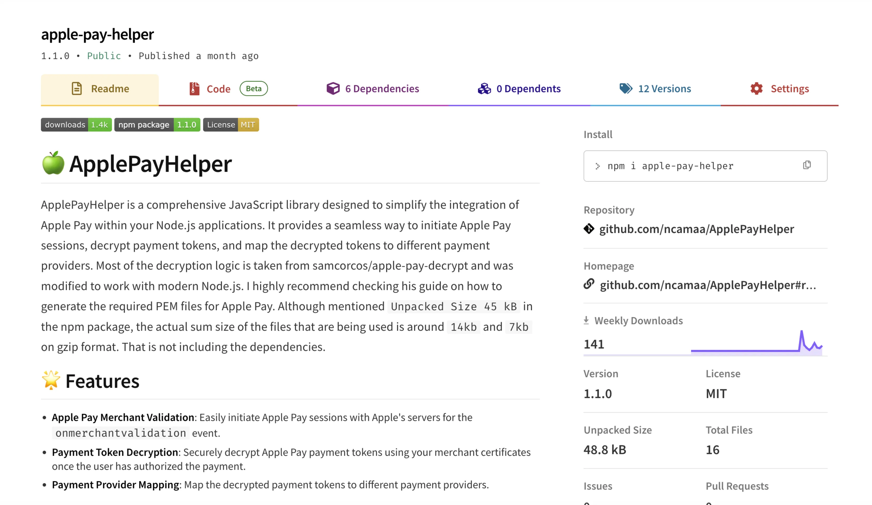The image size is (872, 505).
Task: Click the npm package 1.1.0 badge
Action: click(x=157, y=125)
